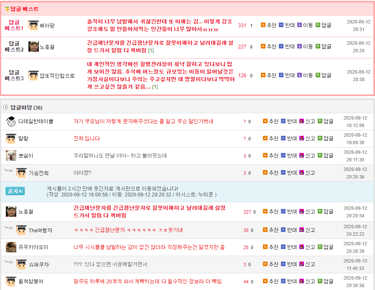Open the [1] reply count on 답글 베스트2
This screenshot has height=290, width=375.
(151, 51)
